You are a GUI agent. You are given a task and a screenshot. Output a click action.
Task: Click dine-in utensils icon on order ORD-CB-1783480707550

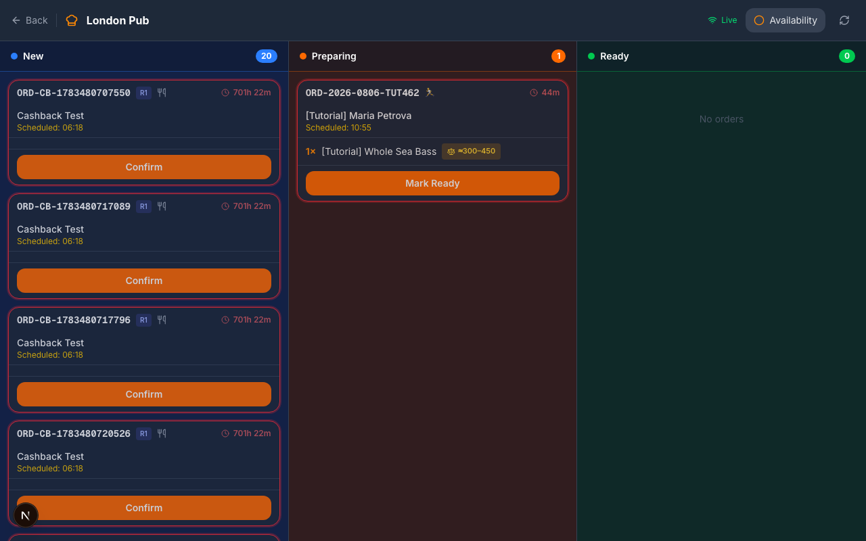(x=162, y=93)
